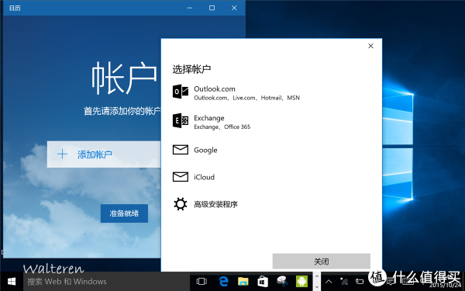Show hidden system tray icons

pyautogui.click(x=329, y=281)
